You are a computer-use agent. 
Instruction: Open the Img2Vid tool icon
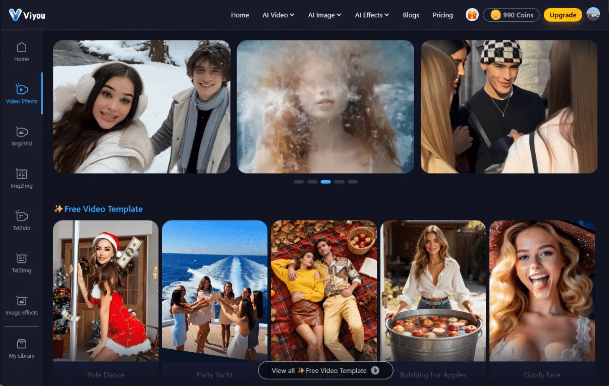(22, 132)
